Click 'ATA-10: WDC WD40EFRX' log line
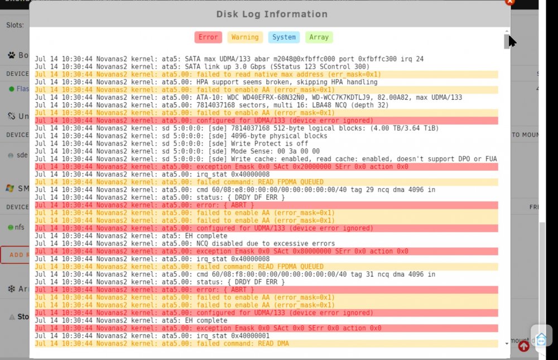 click(x=248, y=97)
